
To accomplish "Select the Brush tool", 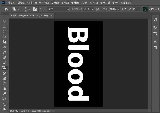I will coord(5,62).
